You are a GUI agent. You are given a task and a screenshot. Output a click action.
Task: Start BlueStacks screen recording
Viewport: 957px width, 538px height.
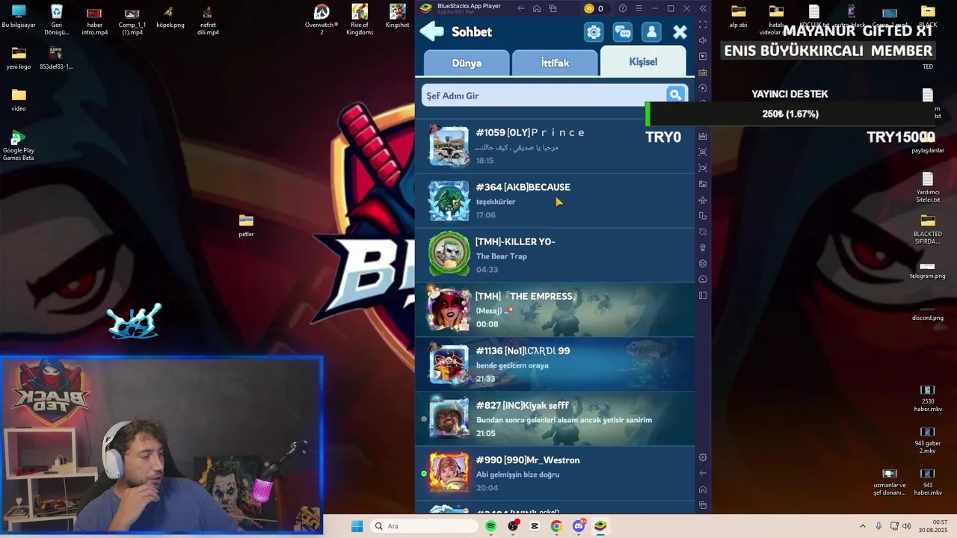tap(703, 168)
